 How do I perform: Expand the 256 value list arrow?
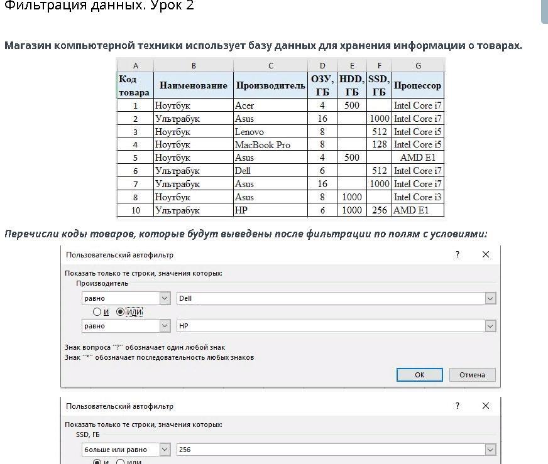coord(490,450)
